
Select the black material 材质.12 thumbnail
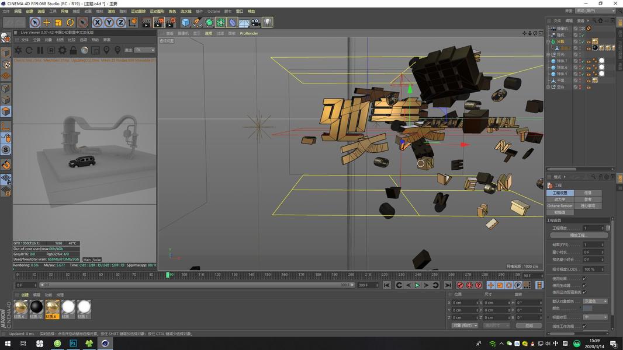coord(36,309)
